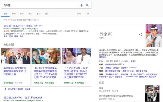Switch to the 影片 (Videos) tab
This screenshot has width=163, height=102.
22,14
